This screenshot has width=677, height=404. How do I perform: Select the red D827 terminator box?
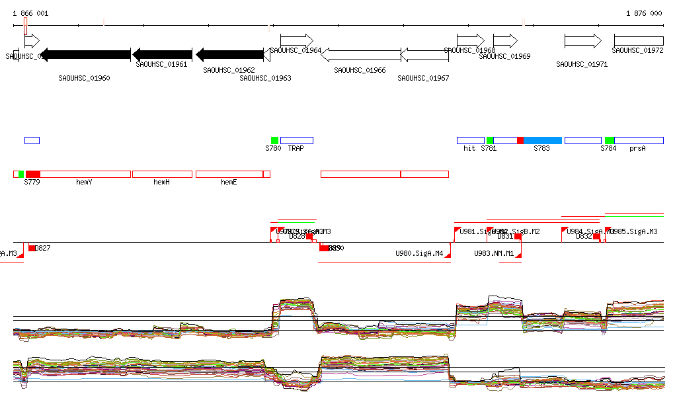tap(32, 248)
